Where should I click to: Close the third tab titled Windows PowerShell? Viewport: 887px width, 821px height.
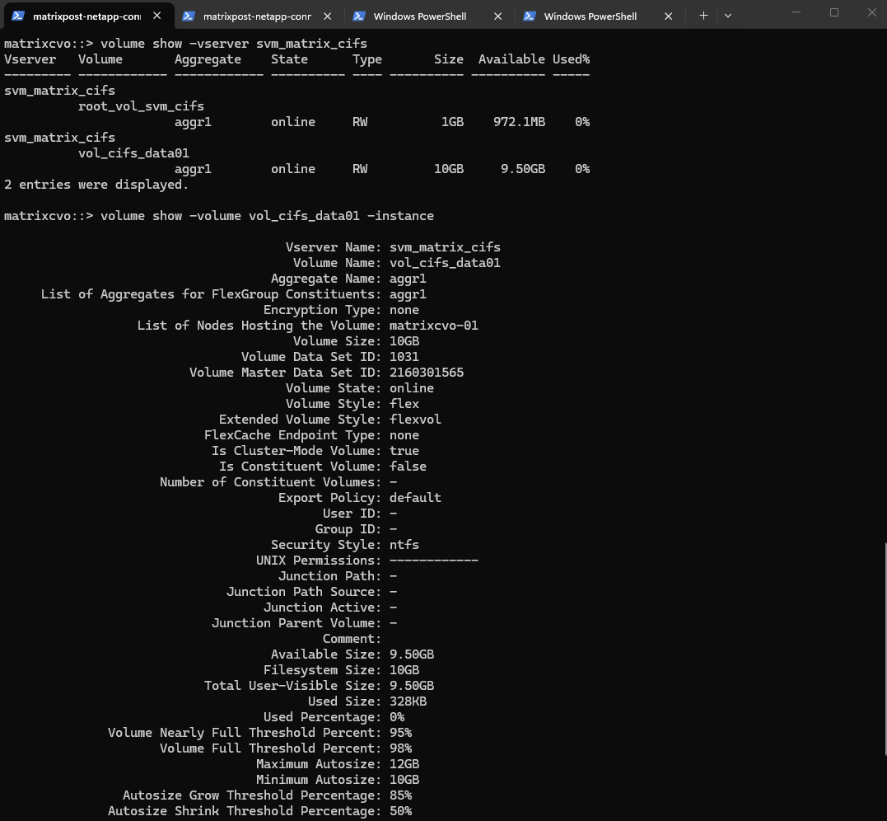point(497,16)
